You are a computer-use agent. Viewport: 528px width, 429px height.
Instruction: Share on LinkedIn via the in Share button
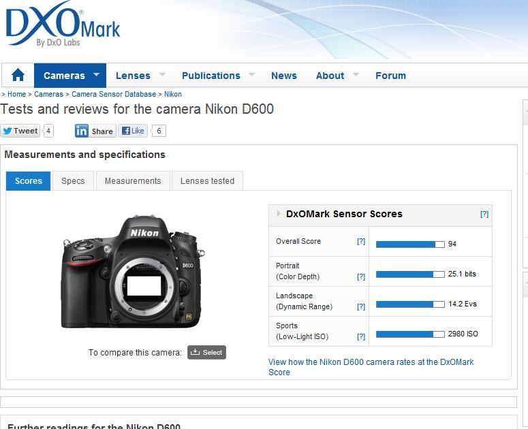tap(95, 131)
